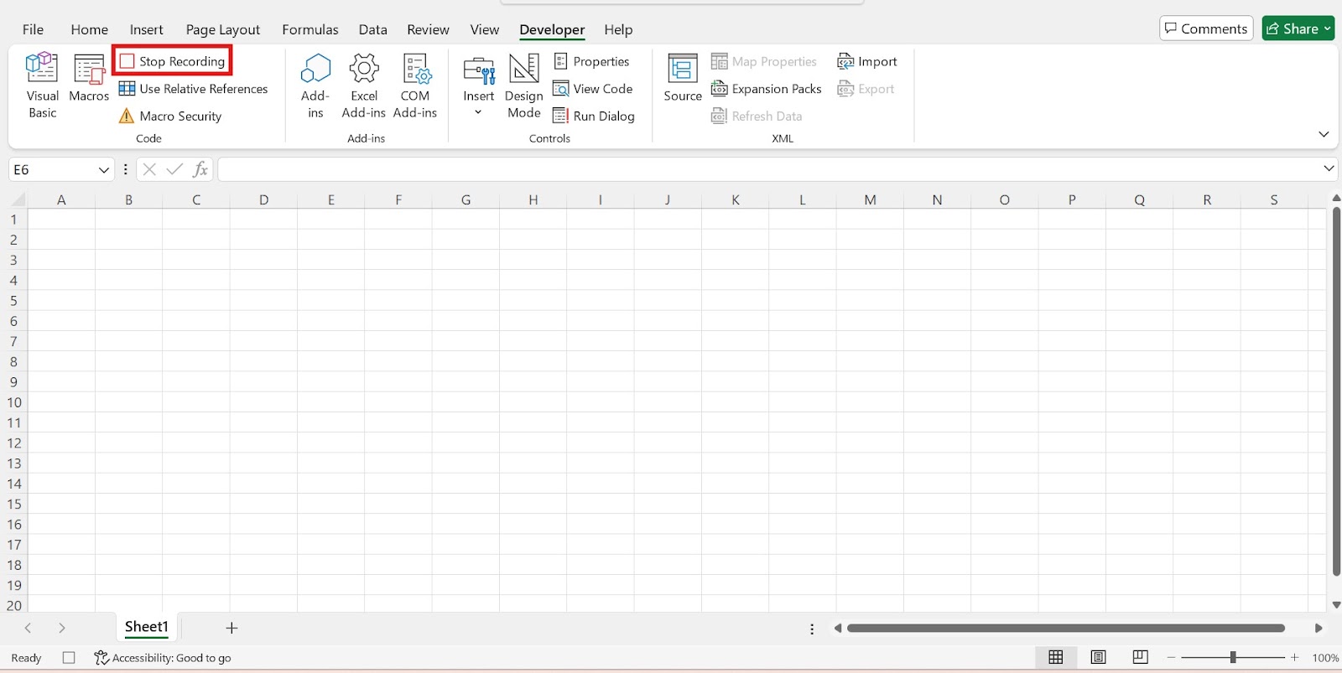Click the zoom slider handle
Screen dimensions: 1342x673
coord(1233,657)
